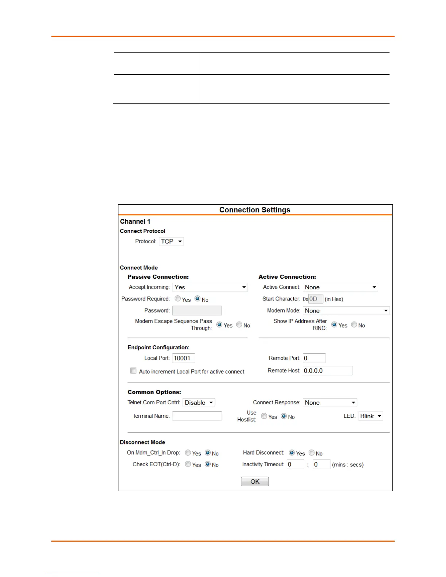Image resolution: width=446 pixels, height=577 pixels.
Task: Click the Disconnect Mode heading
Action: (142, 442)
